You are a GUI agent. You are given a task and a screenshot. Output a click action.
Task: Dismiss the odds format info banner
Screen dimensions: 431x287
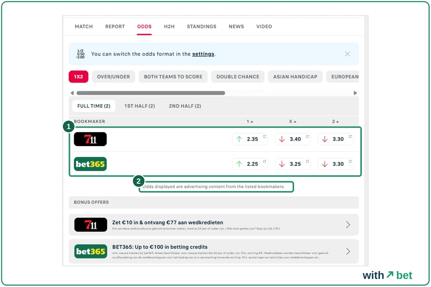click(347, 54)
